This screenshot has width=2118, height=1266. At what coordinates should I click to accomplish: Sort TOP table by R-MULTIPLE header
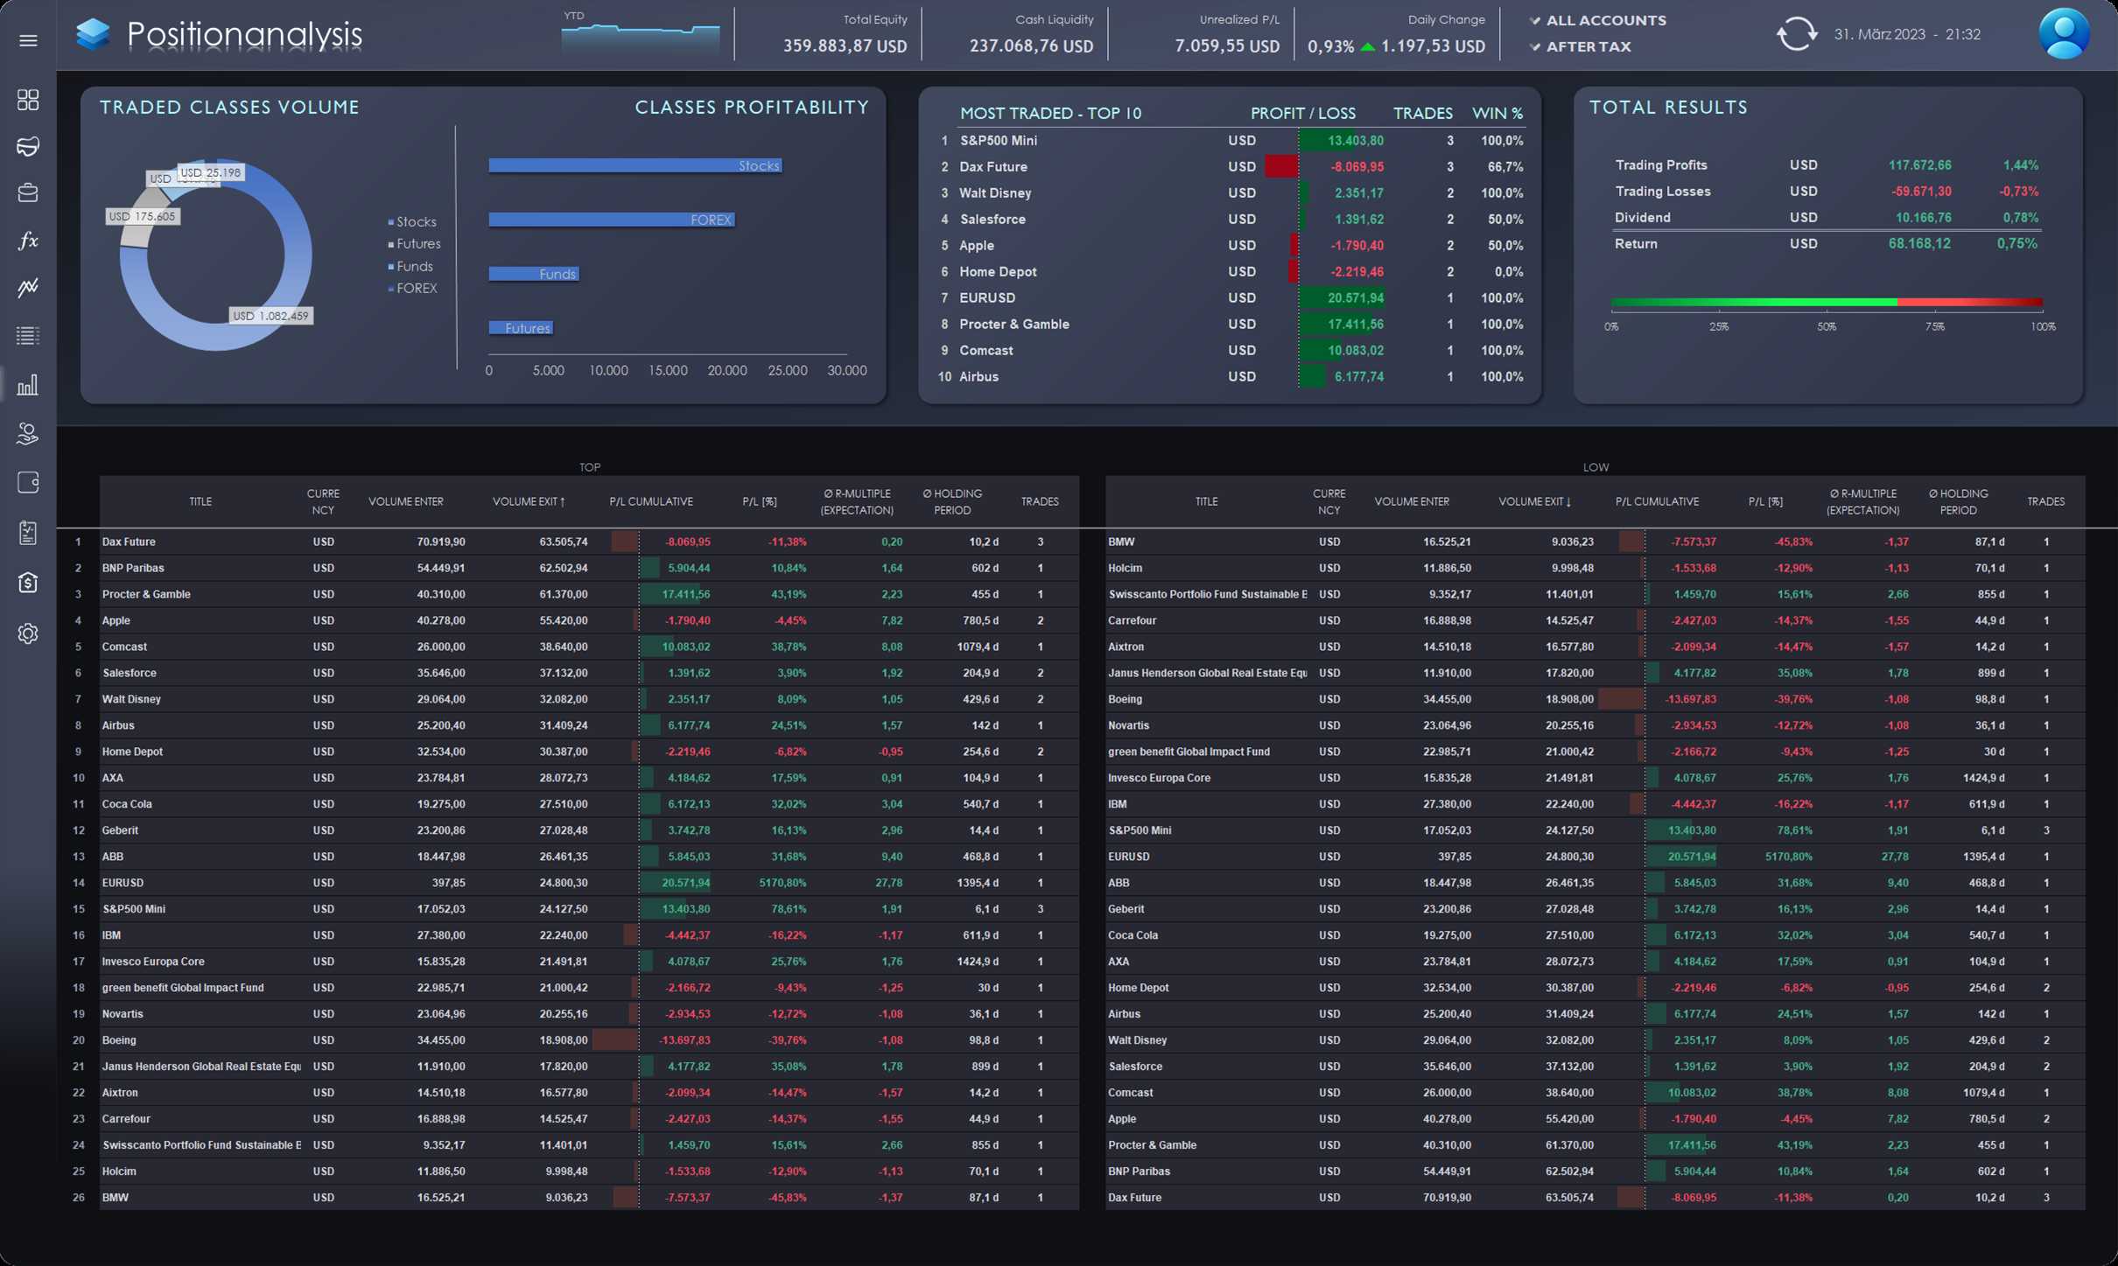(x=857, y=501)
